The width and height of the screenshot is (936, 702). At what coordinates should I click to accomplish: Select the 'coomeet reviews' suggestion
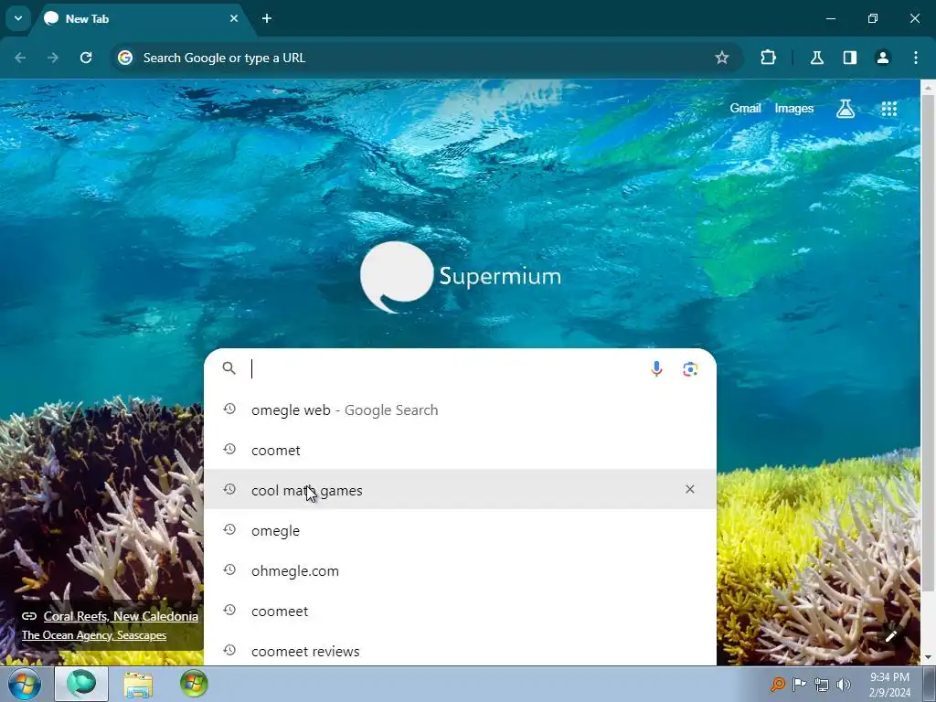(x=461, y=651)
